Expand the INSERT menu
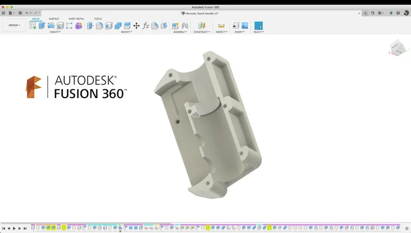The image size is (411, 233). pos(240,32)
